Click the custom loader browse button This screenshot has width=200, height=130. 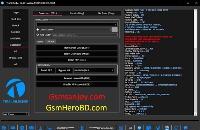pos(114,30)
